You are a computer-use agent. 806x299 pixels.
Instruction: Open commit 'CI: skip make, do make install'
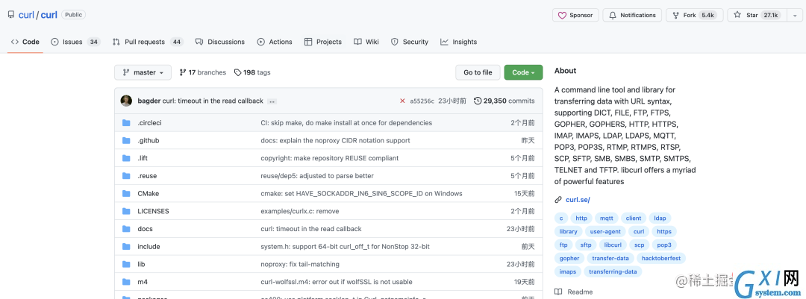click(x=346, y=123)
